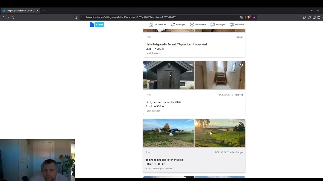323x181 pixels.
Task: Toggle the browser sidebar panel icon
Action: 314,17
